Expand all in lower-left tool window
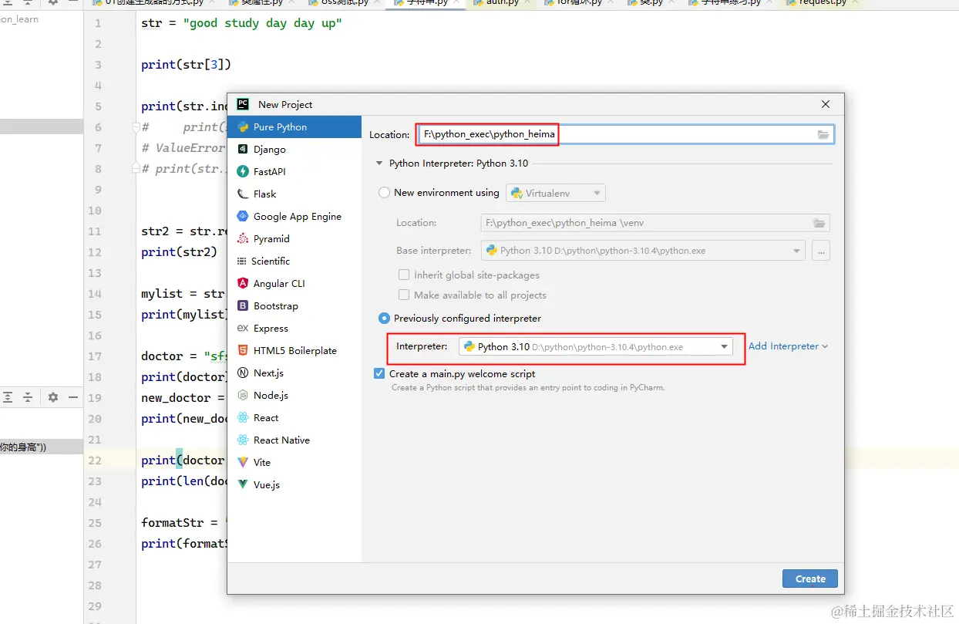 point(8,397)
